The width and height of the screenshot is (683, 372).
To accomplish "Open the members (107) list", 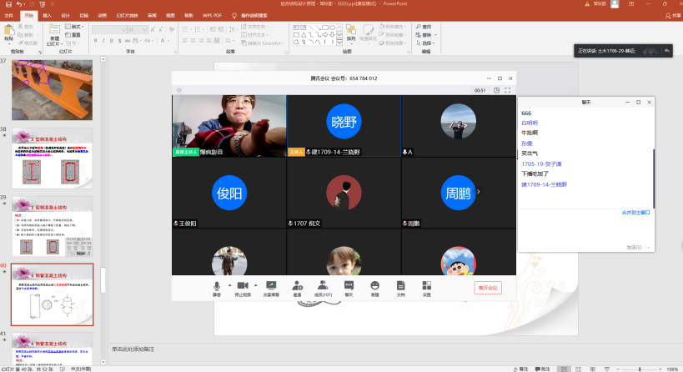I will point(323,289).
